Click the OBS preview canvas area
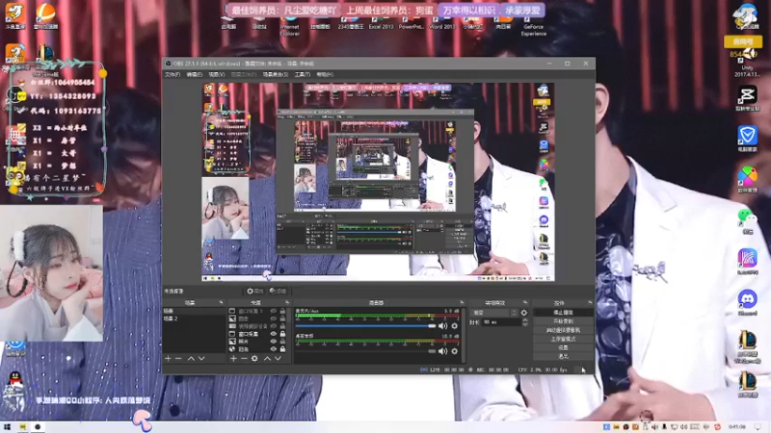Screen dimensions: 771x433 [x=379, y=182]
